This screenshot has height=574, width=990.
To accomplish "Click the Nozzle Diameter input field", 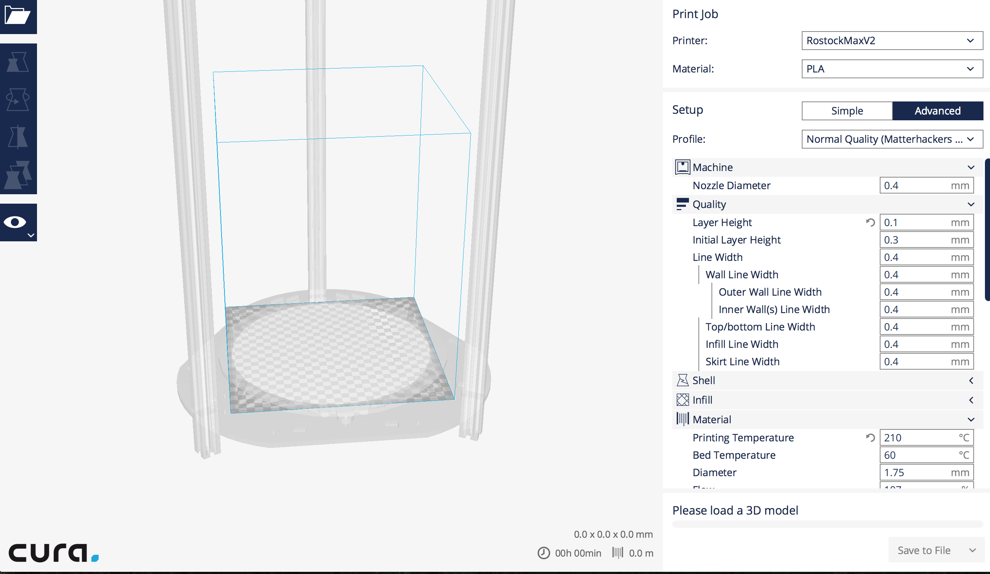I will 915,185.
